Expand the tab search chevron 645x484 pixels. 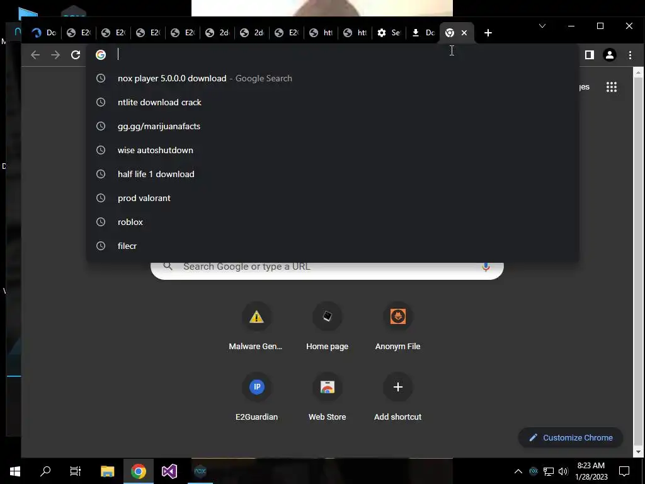click(542, 26)
